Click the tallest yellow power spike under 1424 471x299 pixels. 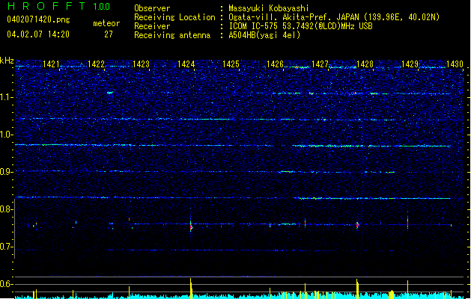click(x=191, y=289)
